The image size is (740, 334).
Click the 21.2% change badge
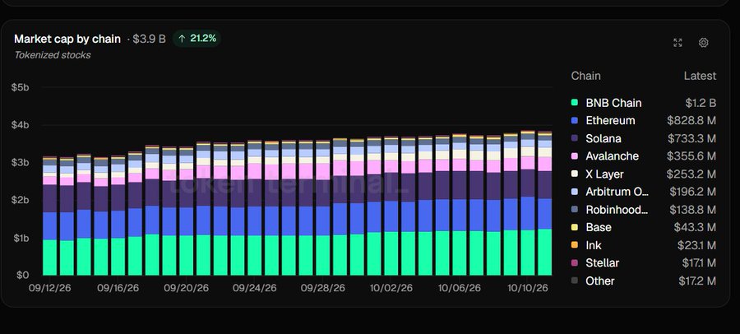[197, 39]
